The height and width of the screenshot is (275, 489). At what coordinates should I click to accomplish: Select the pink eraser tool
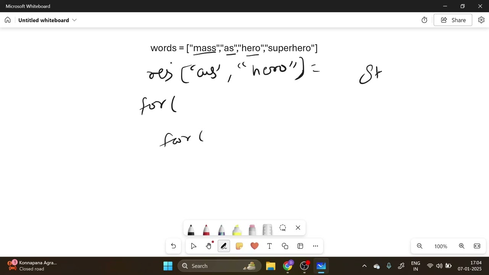[x=252, y=229]
